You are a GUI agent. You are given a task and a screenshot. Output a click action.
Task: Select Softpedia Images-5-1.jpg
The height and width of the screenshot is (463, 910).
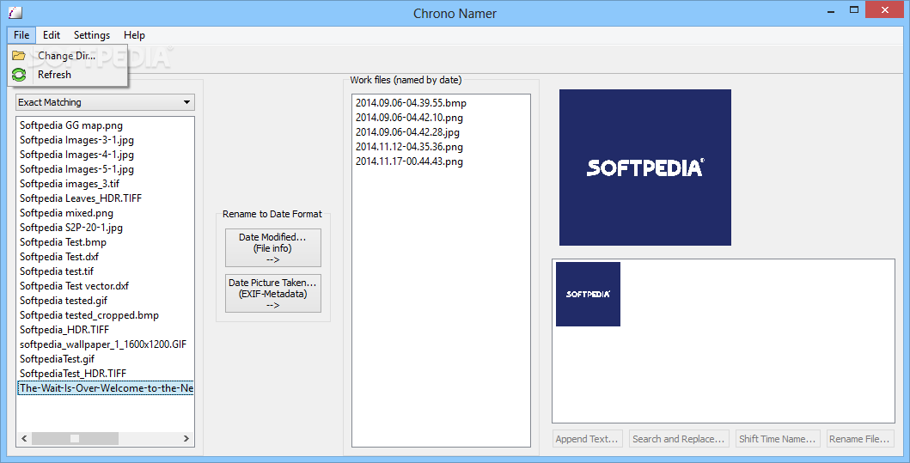[x=76, y=169]
